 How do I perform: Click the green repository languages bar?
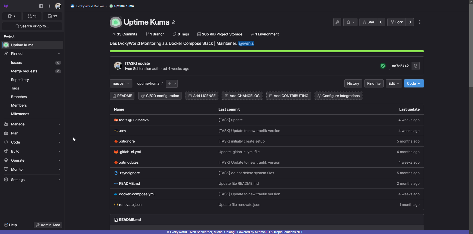(267, 51)
